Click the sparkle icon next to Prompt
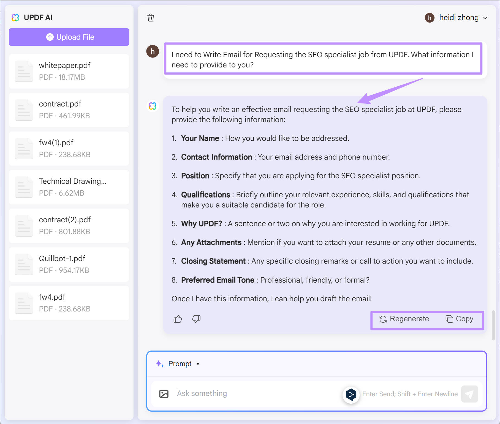This screenshot has height=424, width=500. coord(159,363)
